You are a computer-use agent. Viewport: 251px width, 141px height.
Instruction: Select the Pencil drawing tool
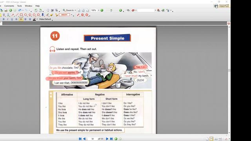point(47,15)
